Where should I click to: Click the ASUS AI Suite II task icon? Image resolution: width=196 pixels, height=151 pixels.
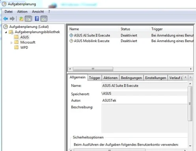tap(71, 35)
